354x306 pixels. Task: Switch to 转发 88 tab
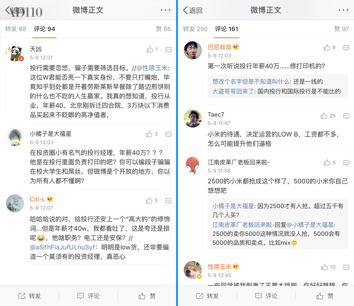(16, 29)
